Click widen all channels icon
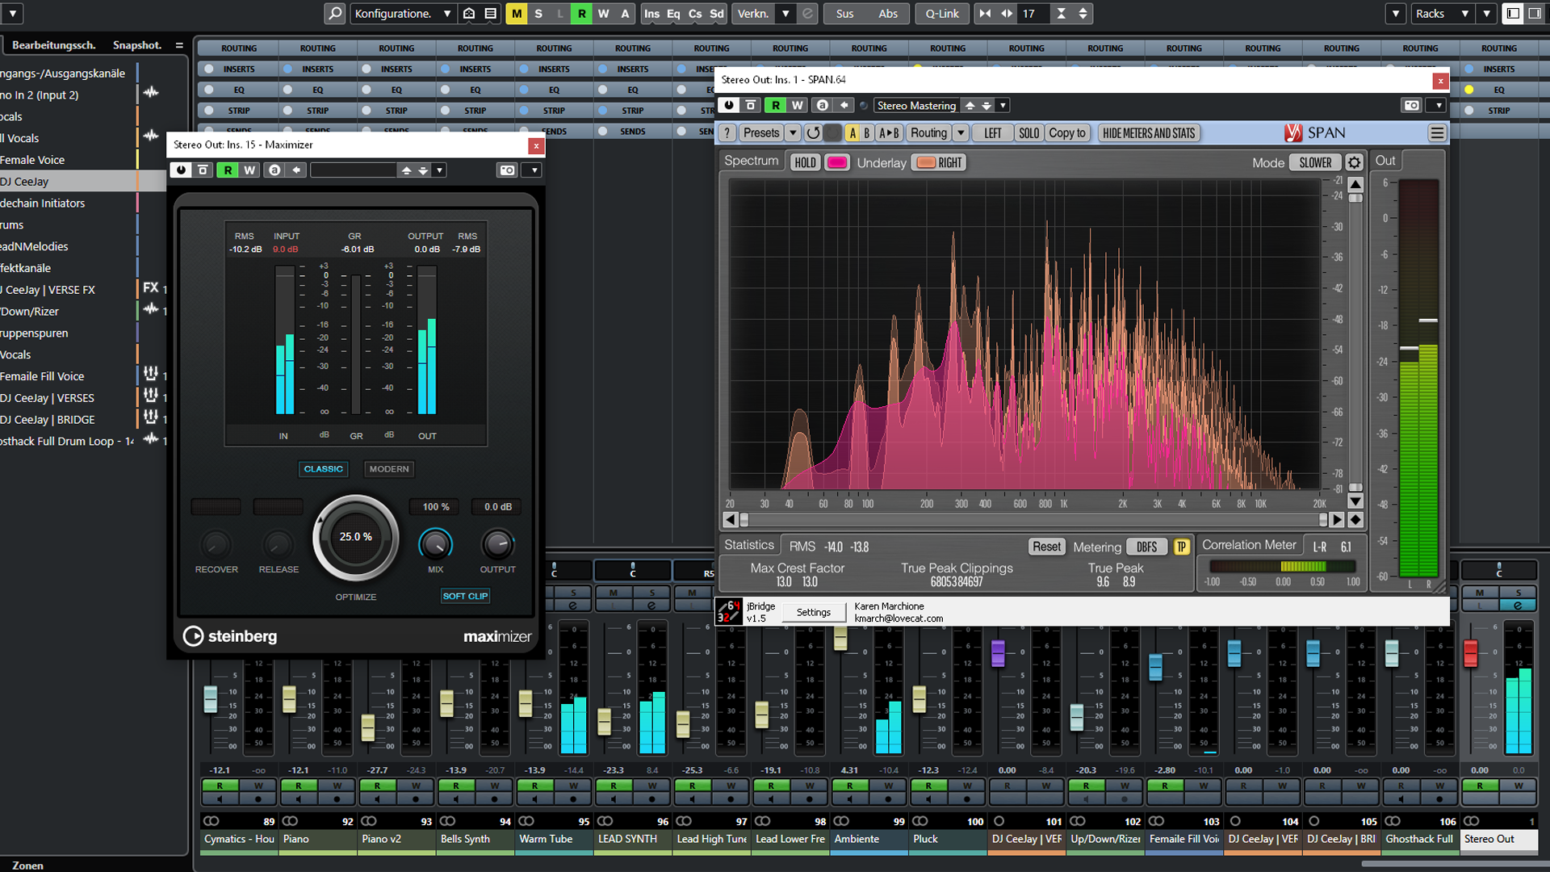The image size is (1550, 872). tap(1007, 14)
